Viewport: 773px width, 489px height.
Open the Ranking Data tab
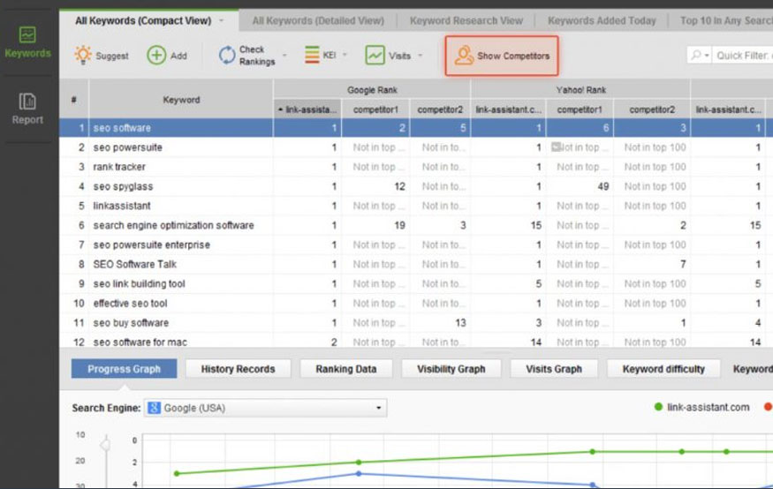tap(346, 369)
